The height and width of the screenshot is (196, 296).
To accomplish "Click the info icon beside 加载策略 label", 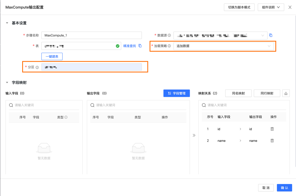I will click(x=169, y=46).
